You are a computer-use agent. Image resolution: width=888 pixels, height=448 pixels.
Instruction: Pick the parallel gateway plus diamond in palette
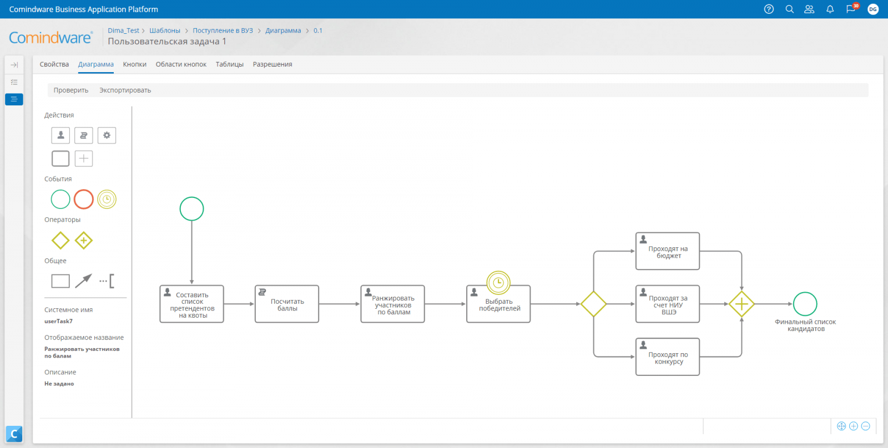pos(84,241)
